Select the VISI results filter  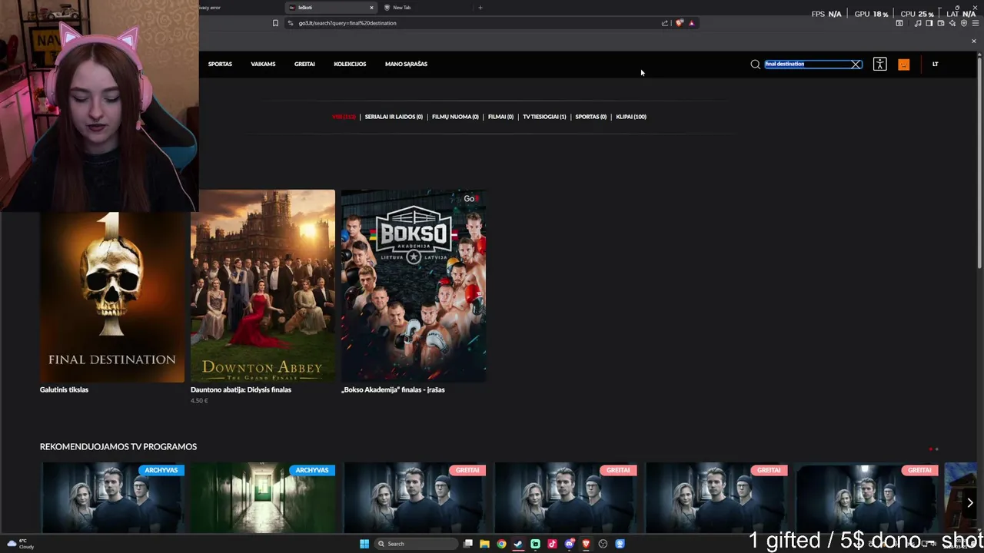pyautogui.click(x=344, y=117)
